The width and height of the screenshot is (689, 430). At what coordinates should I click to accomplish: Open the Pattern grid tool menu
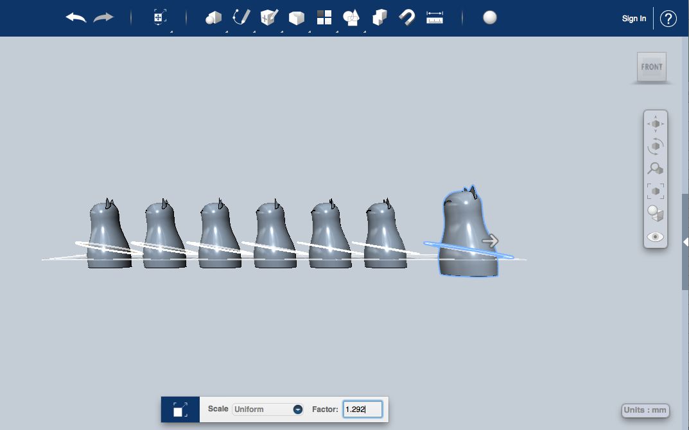pos(324,17)
